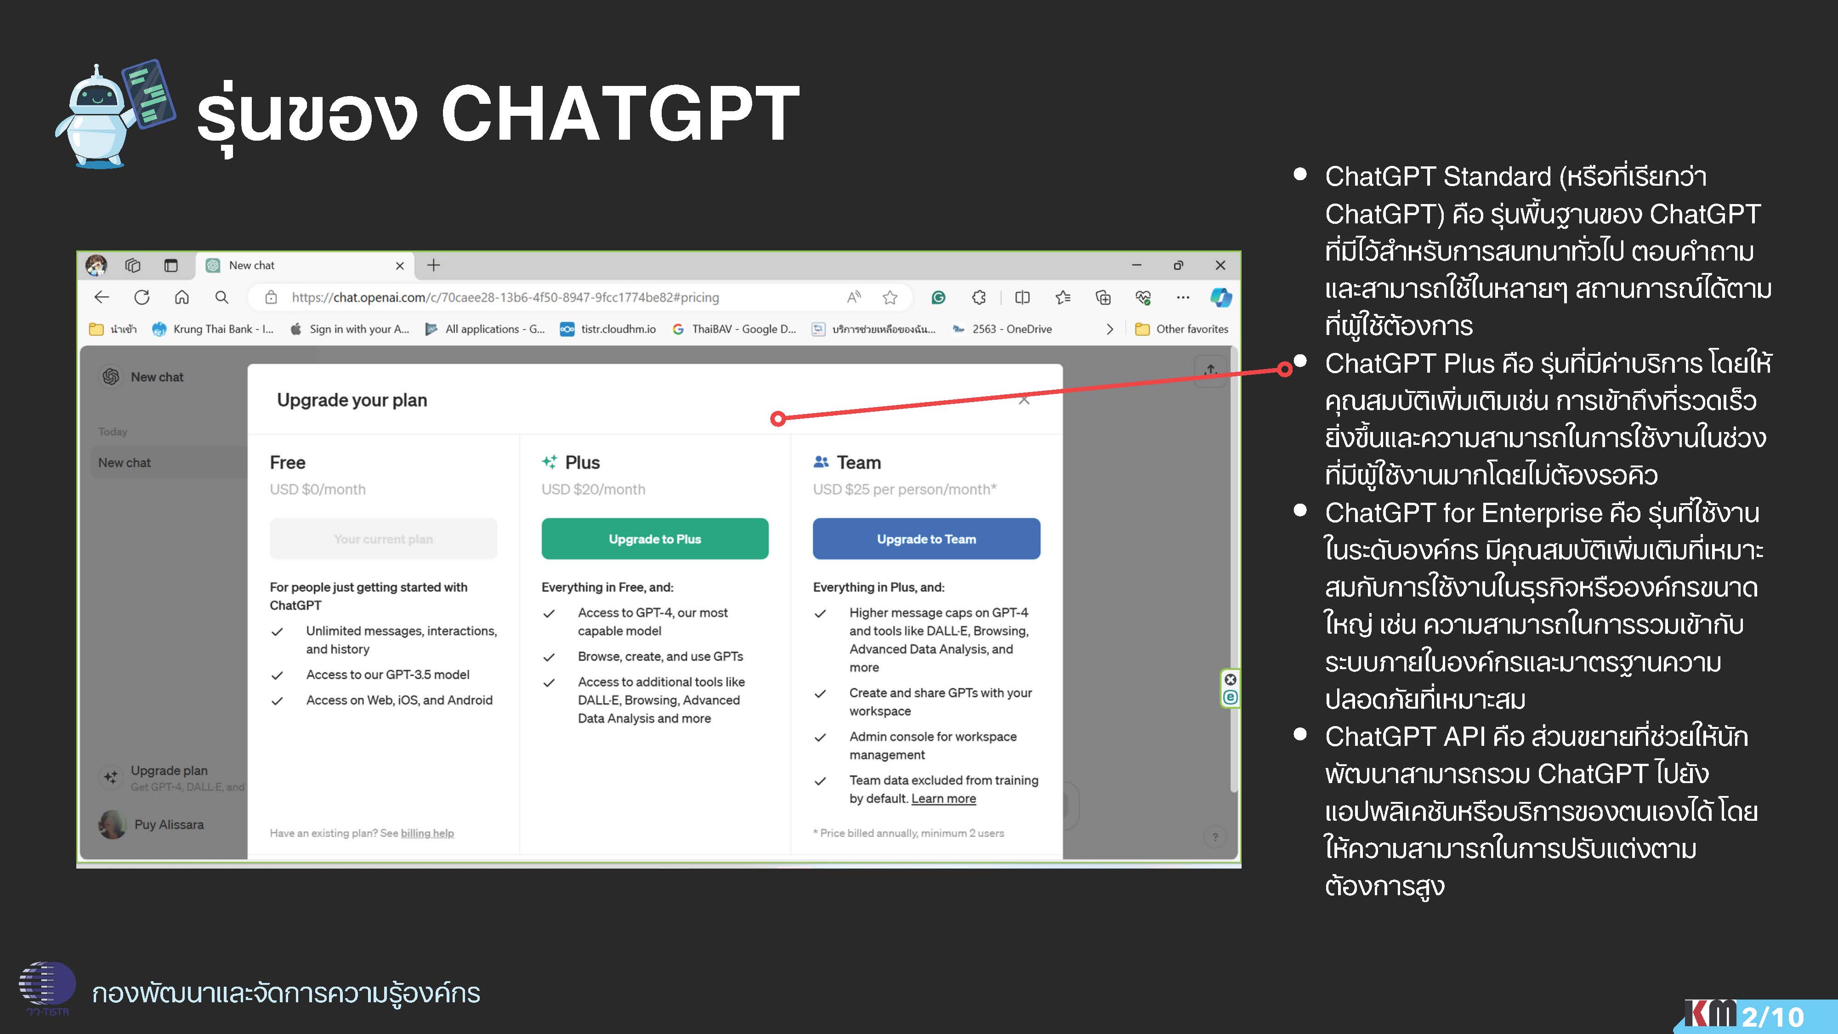Open the browser workspaces icon
Viewport: 1838px width, 1034px height.
point(133,266)
